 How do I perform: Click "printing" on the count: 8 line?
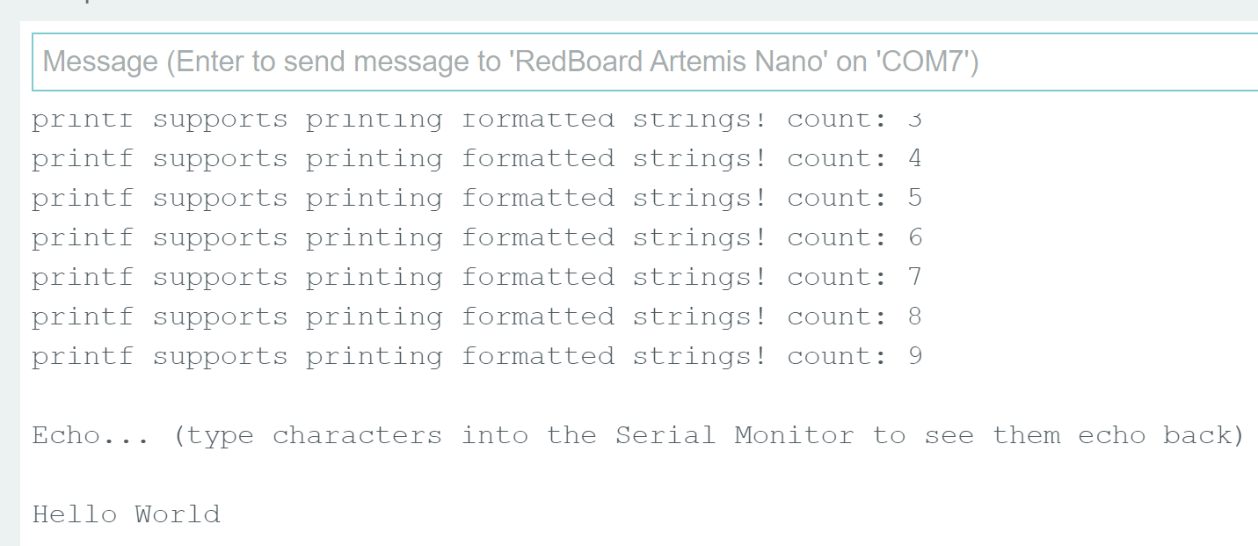point(374,317)
